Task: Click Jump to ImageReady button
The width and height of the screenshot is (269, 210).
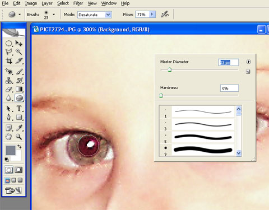Action: [14, 190]
